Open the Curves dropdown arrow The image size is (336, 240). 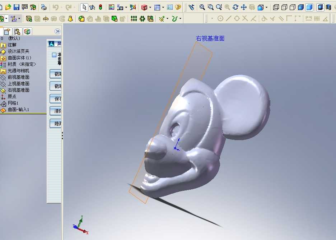tap(180, 19)
